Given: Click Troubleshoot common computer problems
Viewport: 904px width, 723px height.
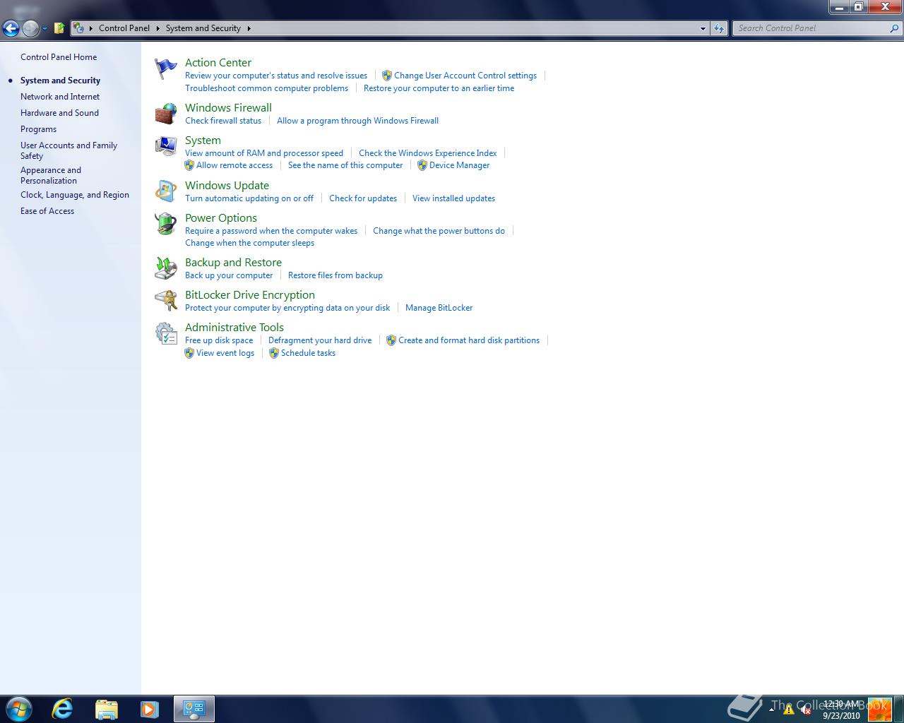Looking at the screenshot, I should click(x=267, y=88).
